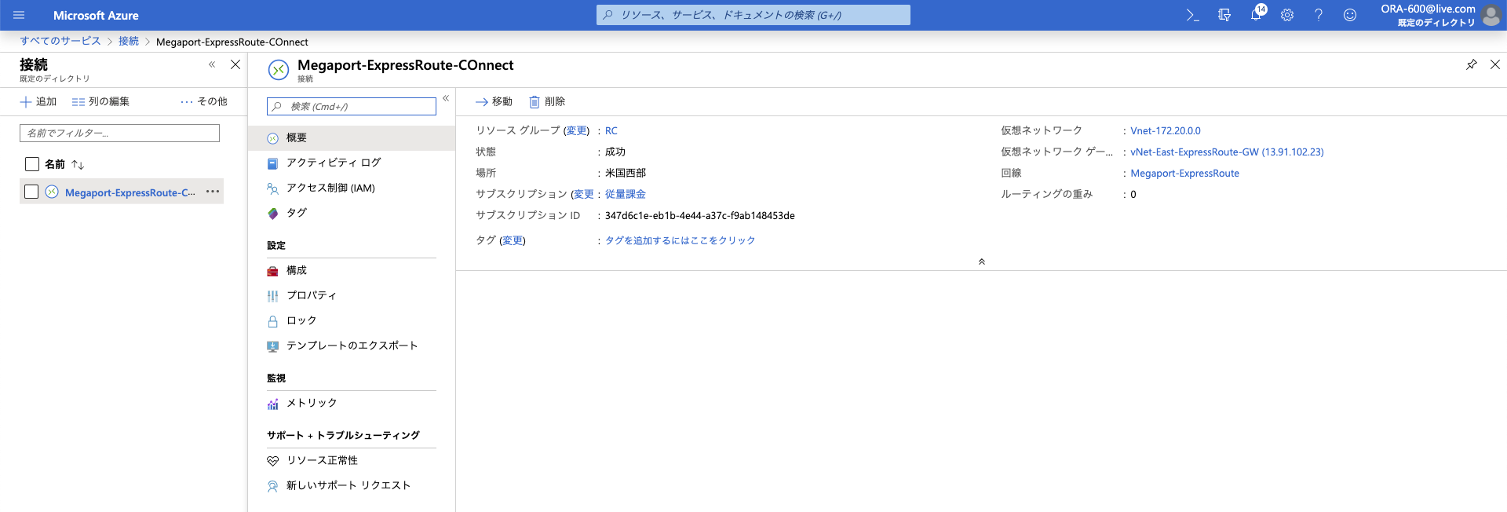The width and height of the screenshot is (1507, 512).
Task: Pin the Megaport-ExpressRoute-COnnect blade
Action: [1471, 64]
